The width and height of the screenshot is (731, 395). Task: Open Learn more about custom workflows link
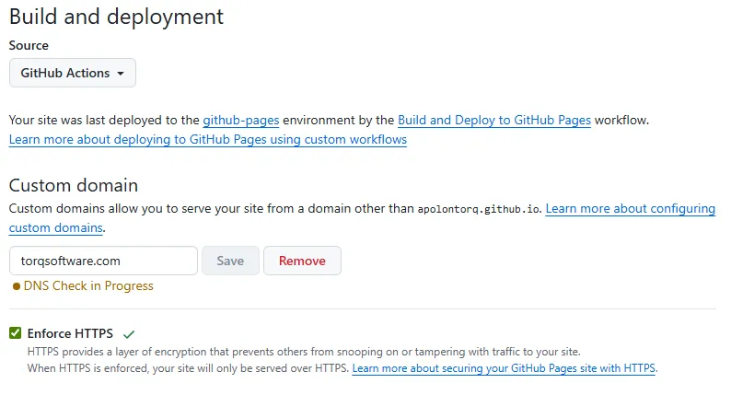point(207,140)
